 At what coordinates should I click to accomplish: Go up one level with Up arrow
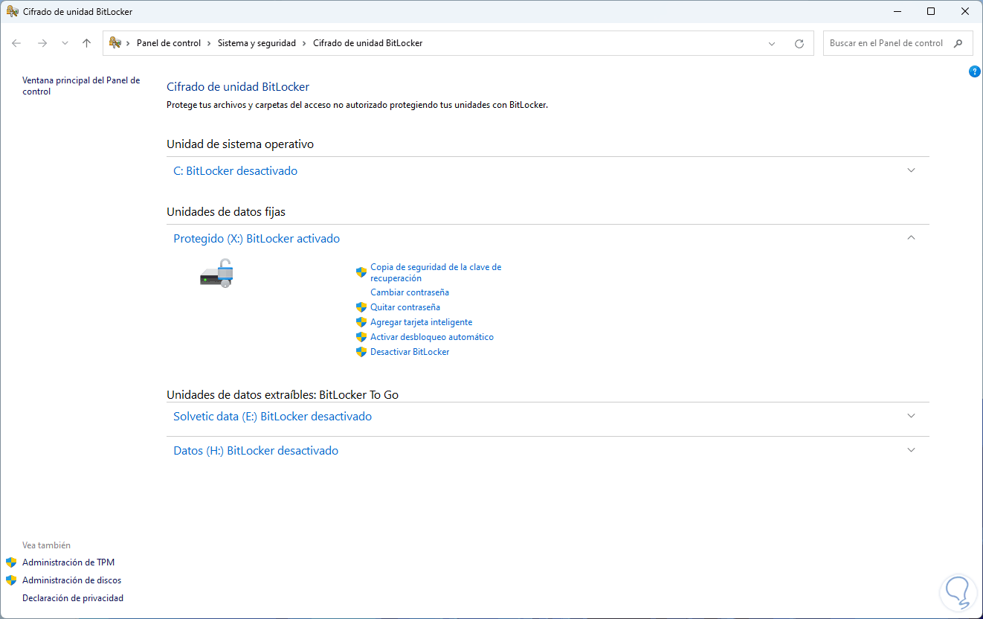[86, 43]
